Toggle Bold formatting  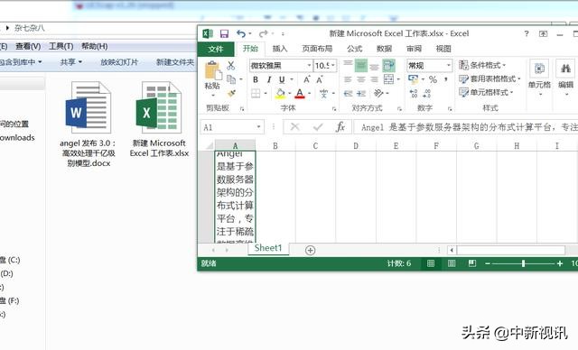[x=256, y=79]
